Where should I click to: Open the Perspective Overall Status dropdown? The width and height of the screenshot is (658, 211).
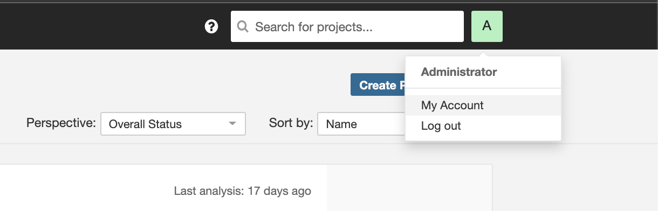[x=173, y=124]
